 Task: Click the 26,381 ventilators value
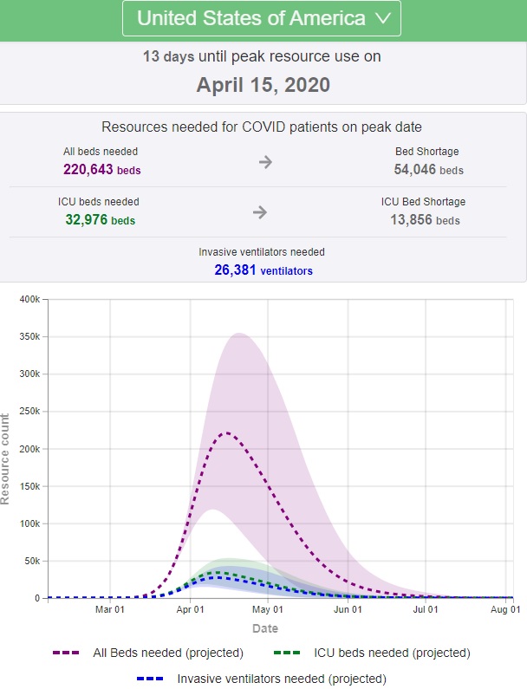click(263, 270)
